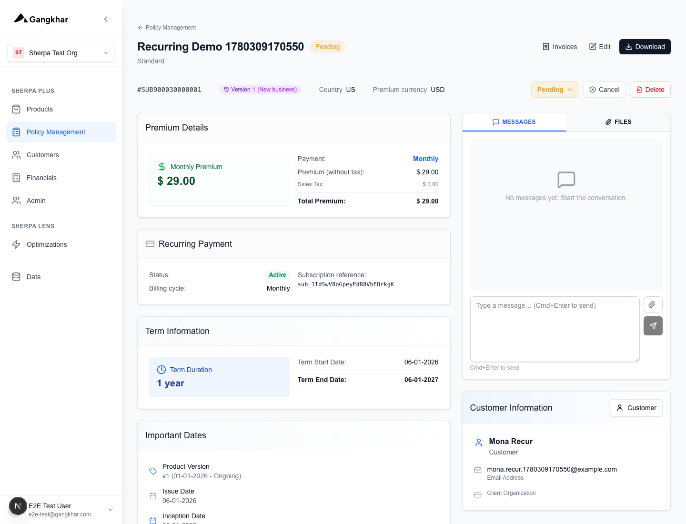
Task: Go to Products page
Action: tap(61, 109)
